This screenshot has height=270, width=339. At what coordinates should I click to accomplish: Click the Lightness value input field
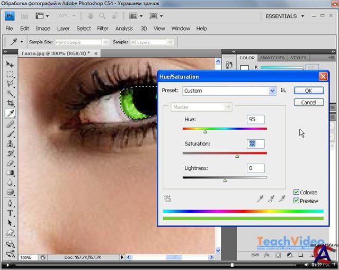click(x=255, y=168)
